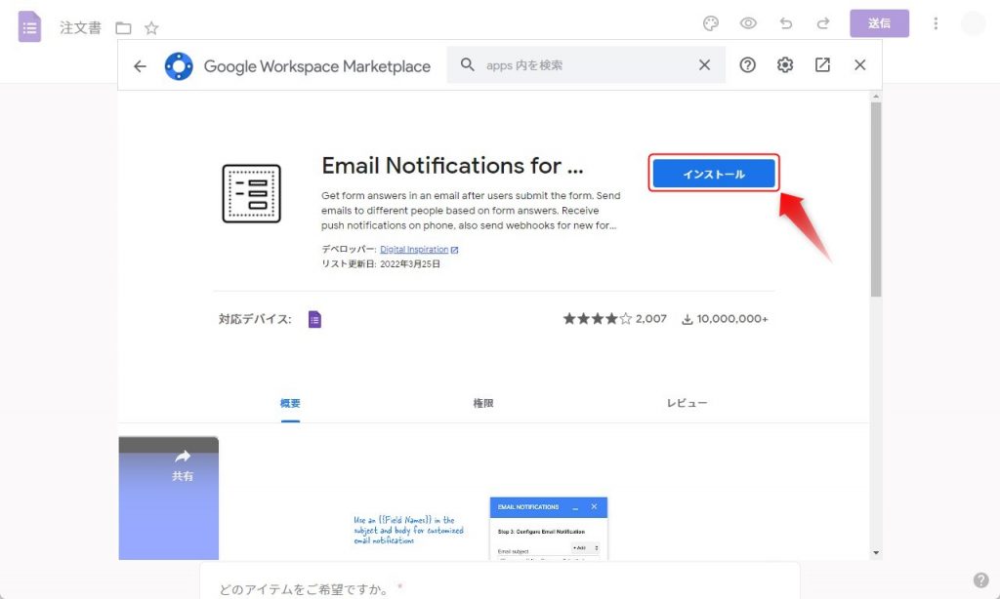Click the question mark help icon
Image resolution: width=1000 pixels, height=599 pixels.
[x=980, y=579]
